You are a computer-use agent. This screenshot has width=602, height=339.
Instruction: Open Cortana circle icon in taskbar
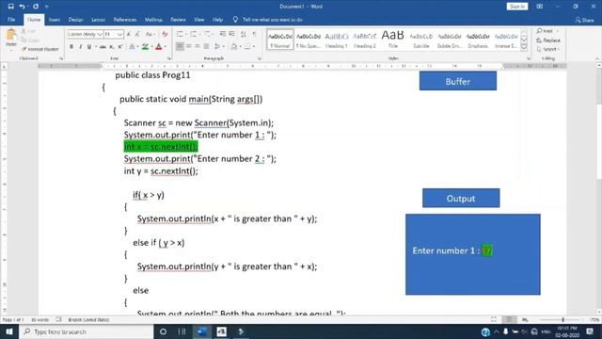tap(163, 331)
